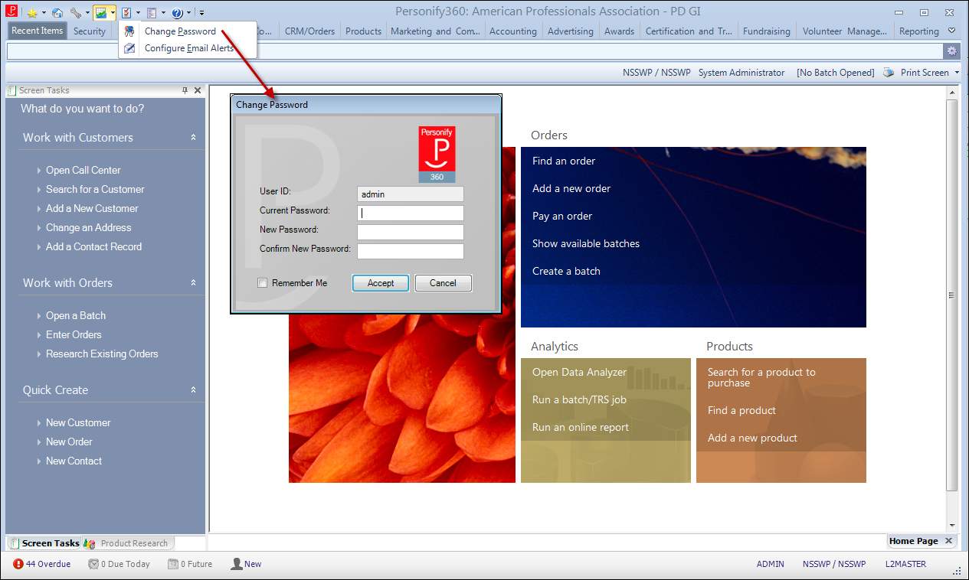Click the chart picture toolbar icon
969x580 pixels.
point(101,13)
